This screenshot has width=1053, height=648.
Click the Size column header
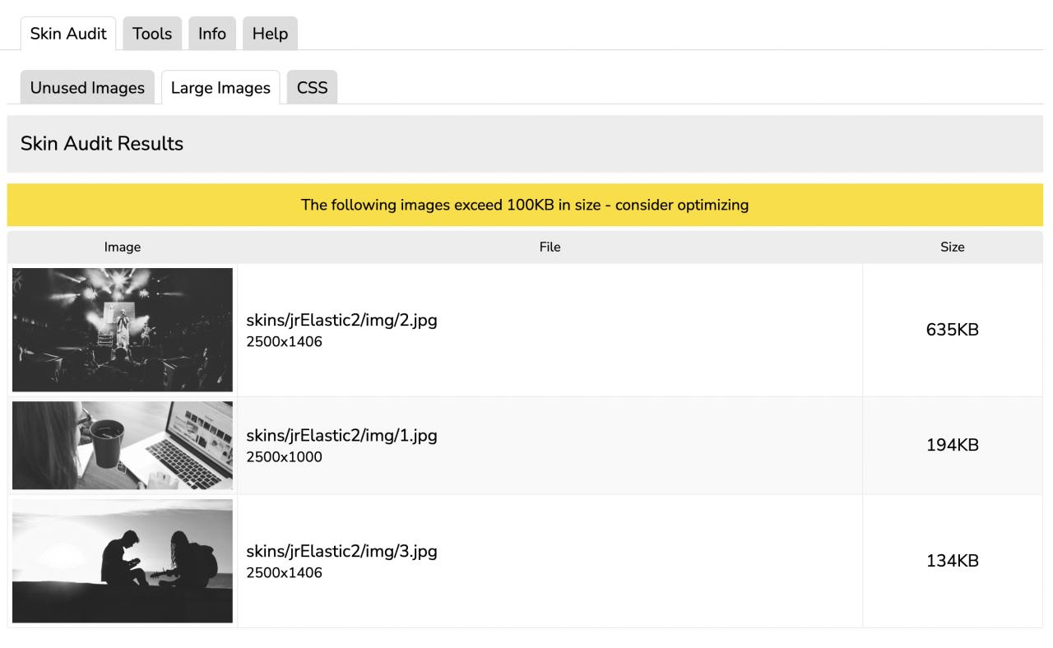pos(952,247)
